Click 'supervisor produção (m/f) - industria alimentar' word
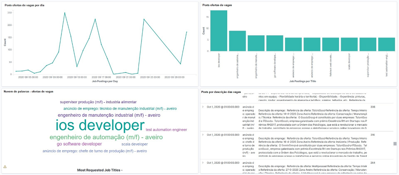This screenshot has width=399, height=175. [98, 102]
